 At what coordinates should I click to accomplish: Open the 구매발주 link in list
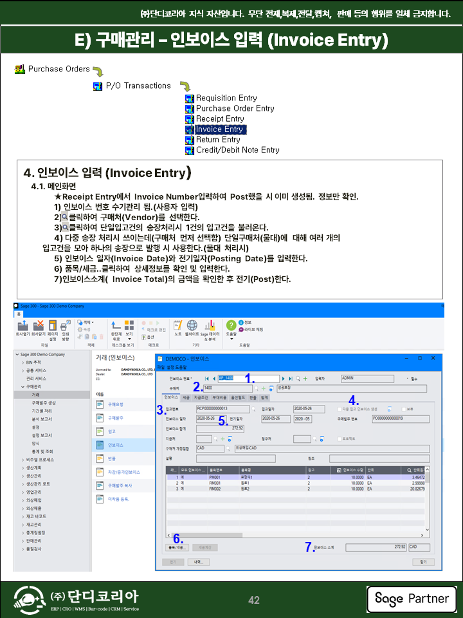[115, 418]
